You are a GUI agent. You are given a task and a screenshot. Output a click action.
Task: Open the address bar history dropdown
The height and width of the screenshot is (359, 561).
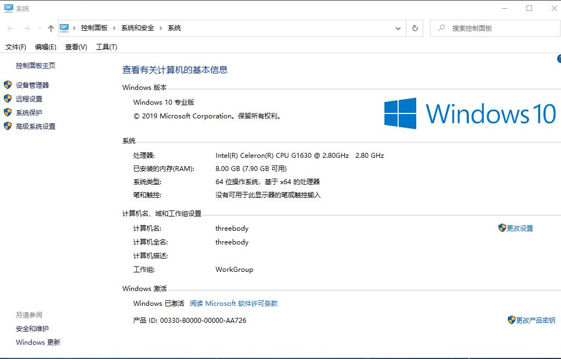[398, 29]
